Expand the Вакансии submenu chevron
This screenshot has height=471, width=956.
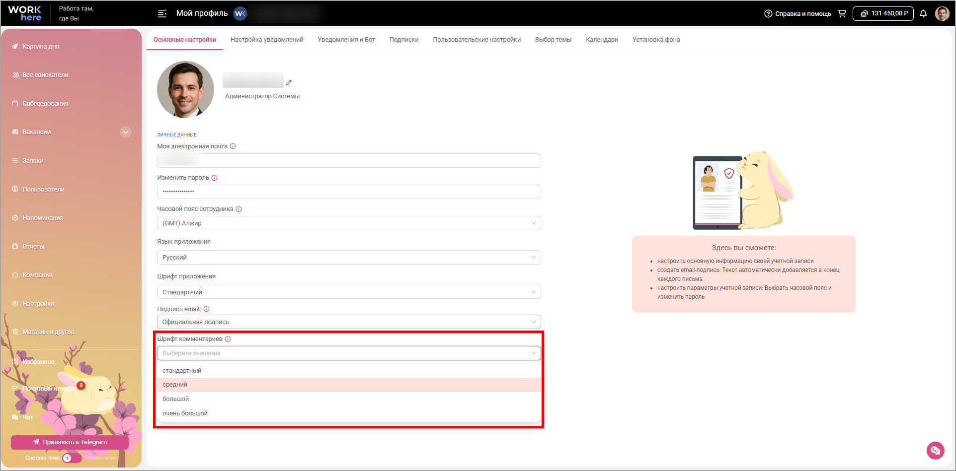tap(126, 132)
